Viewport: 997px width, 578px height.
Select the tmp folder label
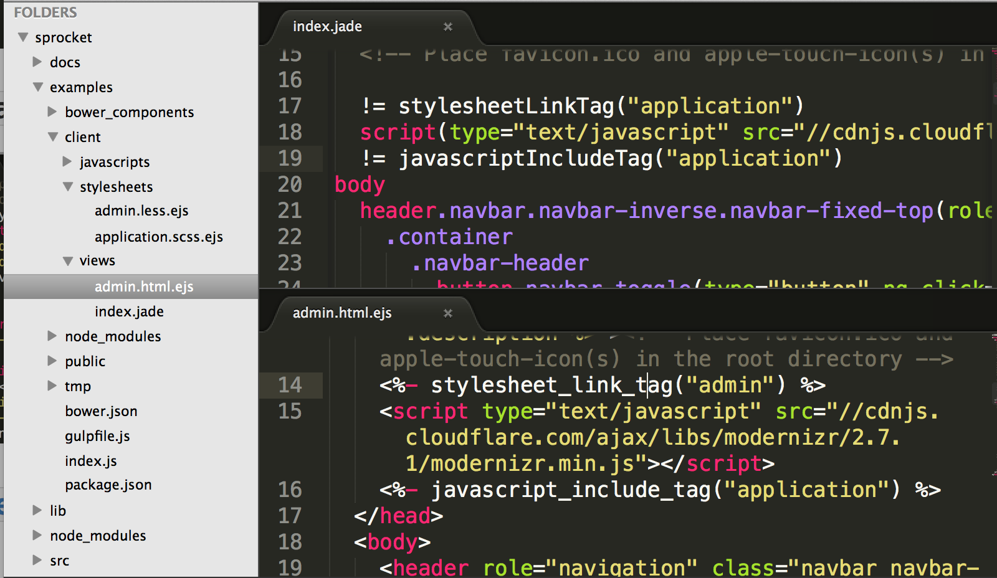78,386
